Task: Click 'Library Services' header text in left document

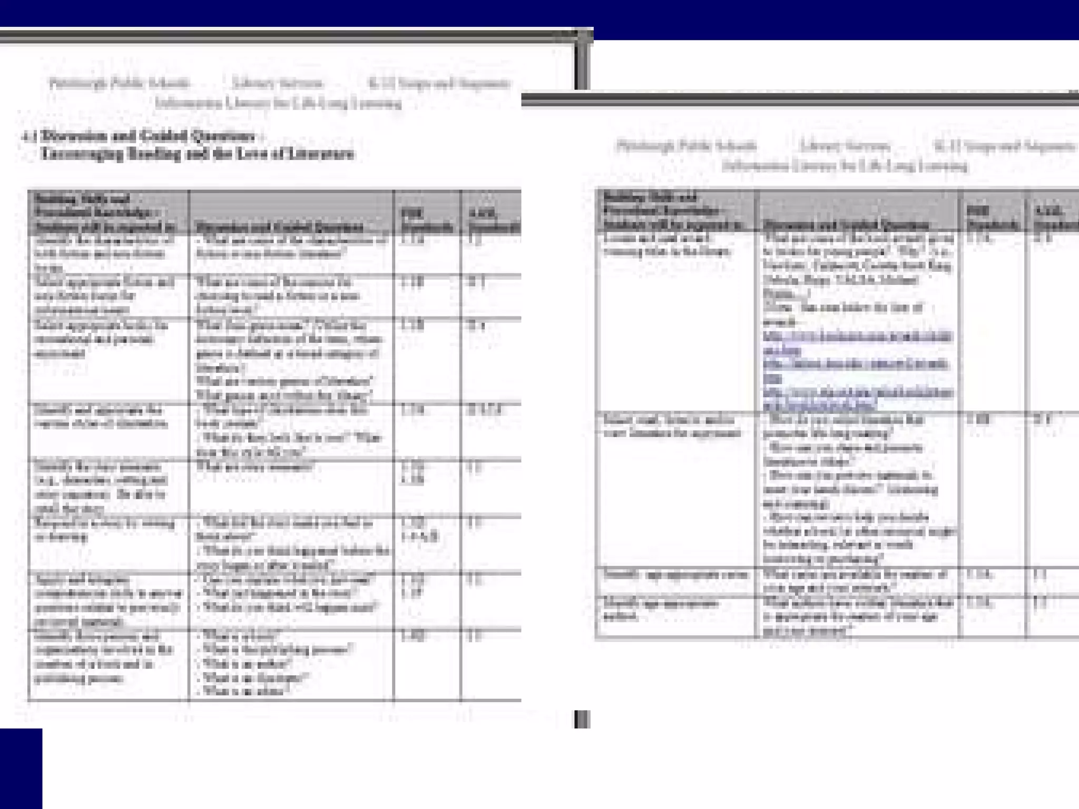Action: 277,83
